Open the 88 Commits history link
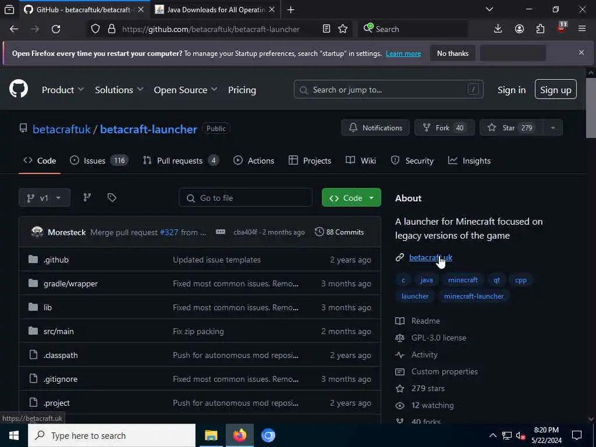 pos(339,232)
